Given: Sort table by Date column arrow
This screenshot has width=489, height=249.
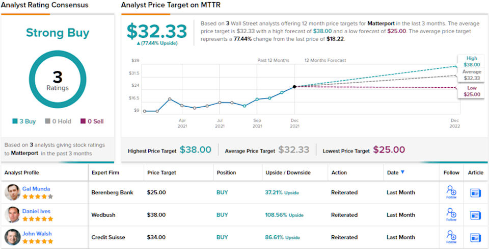Looking at the screenshot, I should tap(402, 172).
